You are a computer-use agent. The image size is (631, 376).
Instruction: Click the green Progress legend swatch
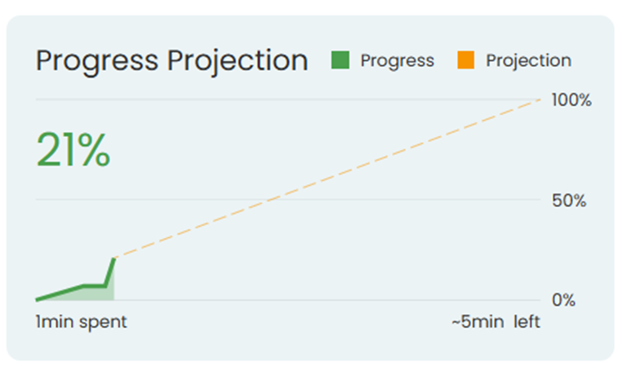[x=340, y=60]
